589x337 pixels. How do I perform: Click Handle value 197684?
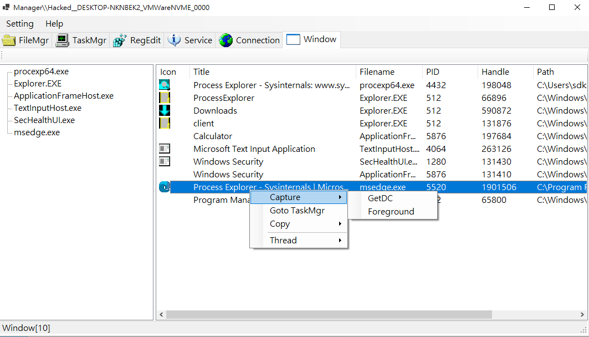pyautogui.click(x=496, y=136)
